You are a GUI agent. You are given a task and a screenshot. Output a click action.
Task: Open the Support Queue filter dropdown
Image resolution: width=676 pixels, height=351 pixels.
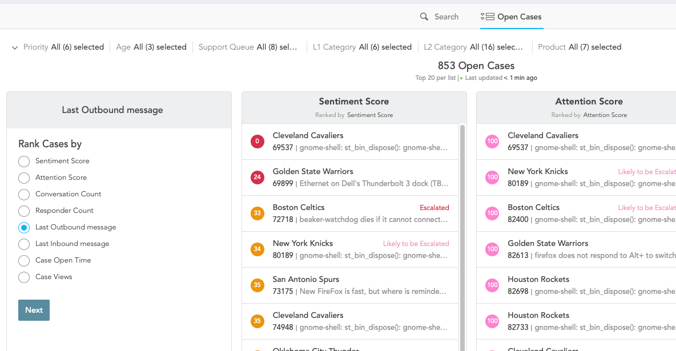[x=248, y=47]
